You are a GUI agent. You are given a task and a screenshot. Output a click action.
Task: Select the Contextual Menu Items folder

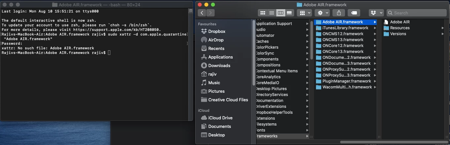(x=283, y=71)
